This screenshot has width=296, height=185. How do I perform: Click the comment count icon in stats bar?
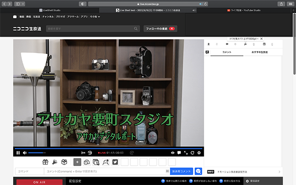tap(227, 44)
